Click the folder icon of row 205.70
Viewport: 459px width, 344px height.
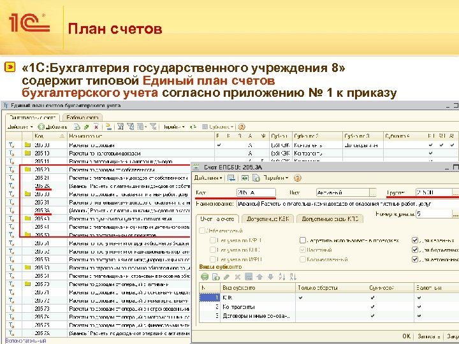(28, 283)
